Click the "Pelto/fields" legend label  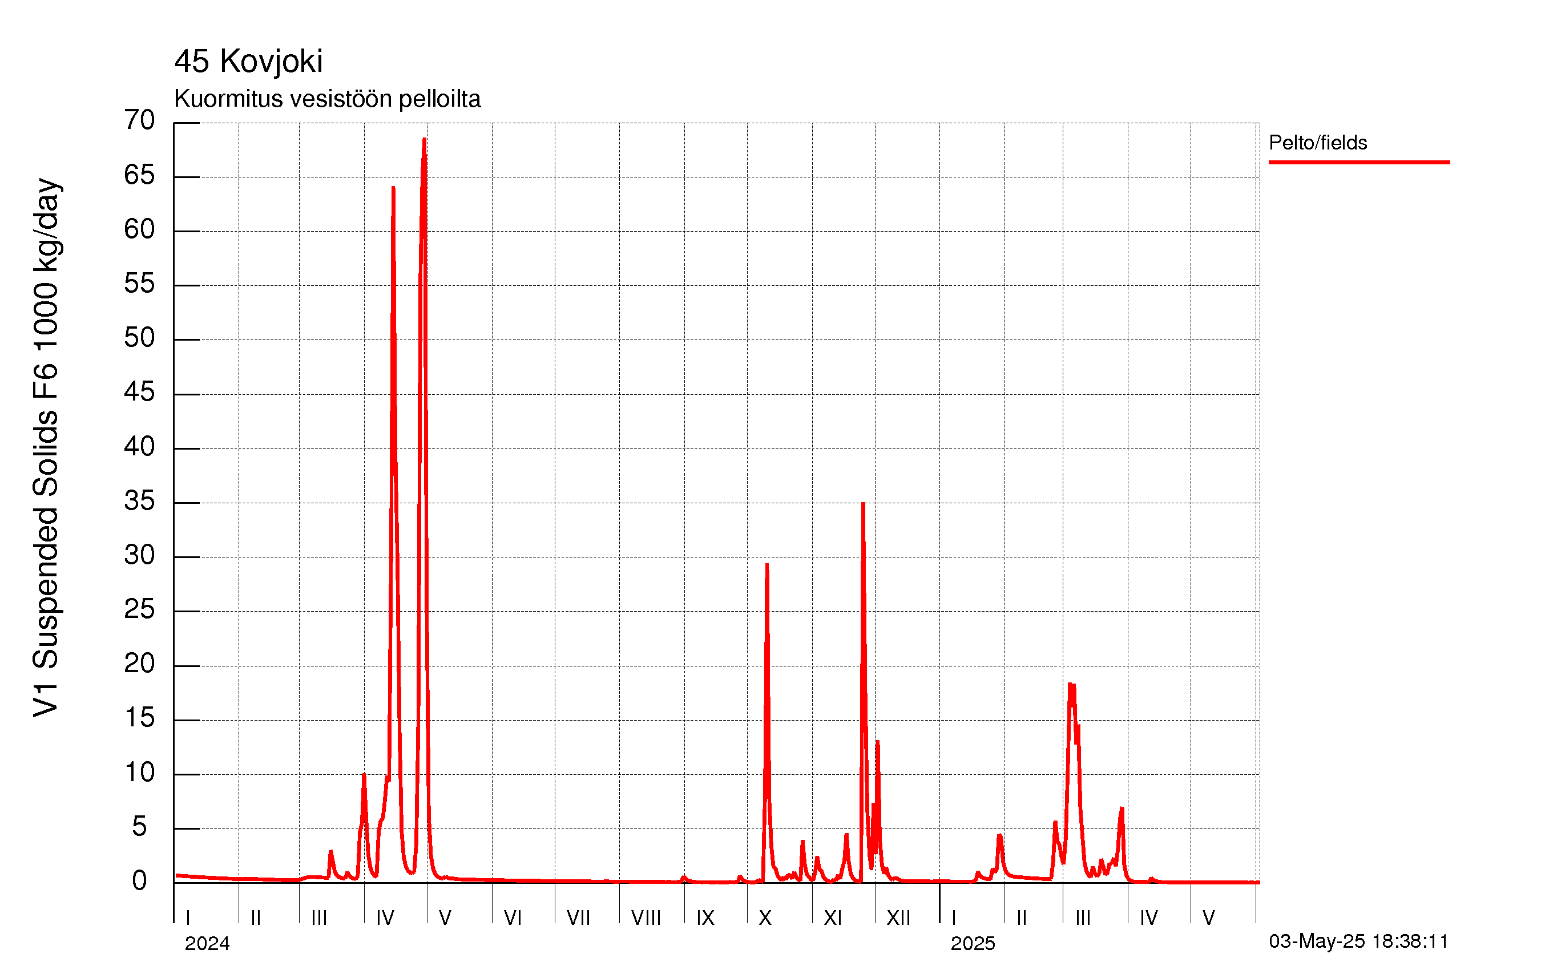1318,143
